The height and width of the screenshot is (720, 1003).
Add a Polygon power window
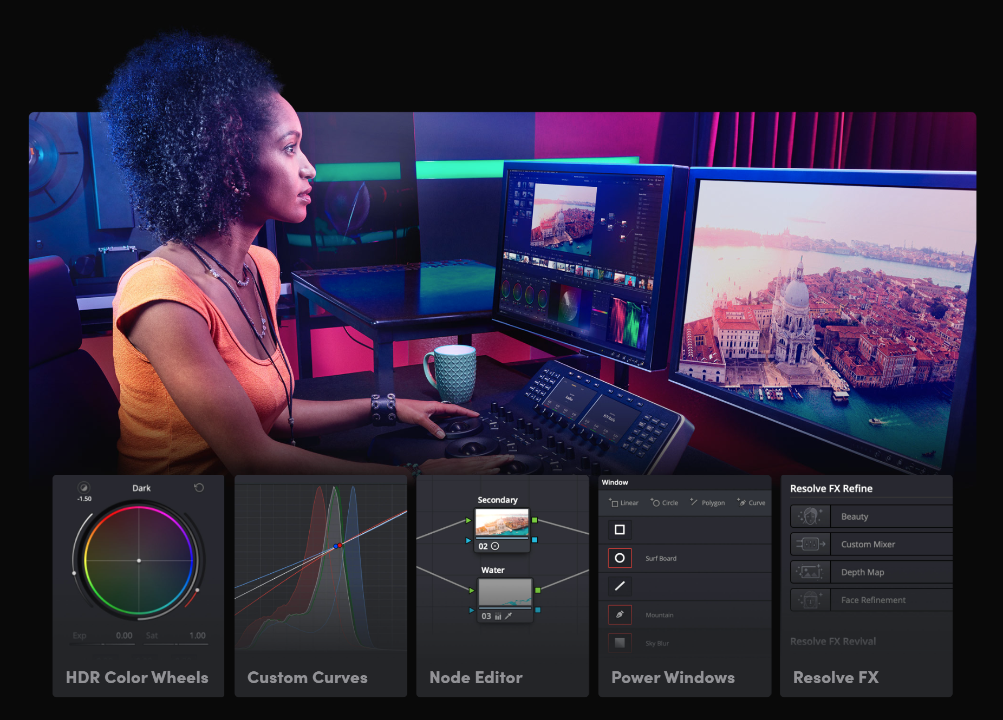click(707, 503)
